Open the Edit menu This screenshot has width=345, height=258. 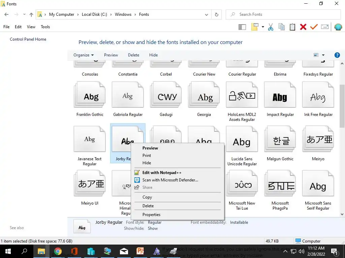click(x=18, y=27)
